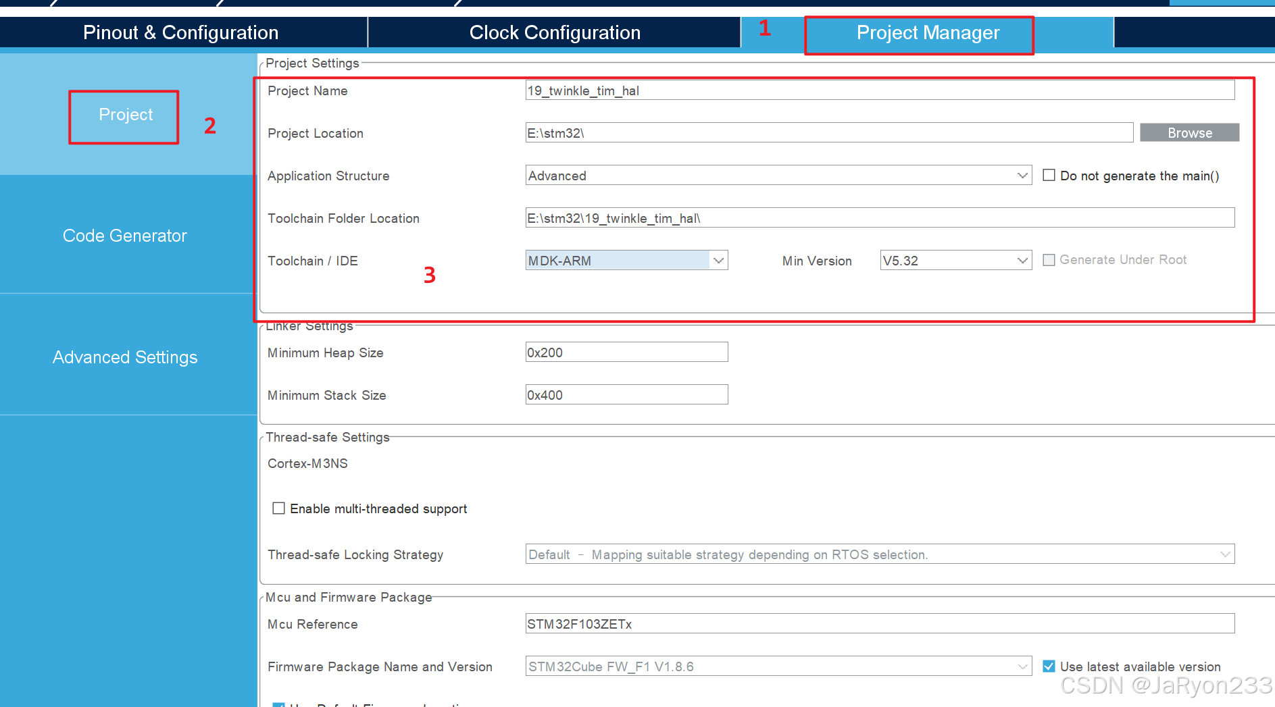Open Firmware Package Name and Version dropdown
The image size is (1275, 707).
(778, 666)
